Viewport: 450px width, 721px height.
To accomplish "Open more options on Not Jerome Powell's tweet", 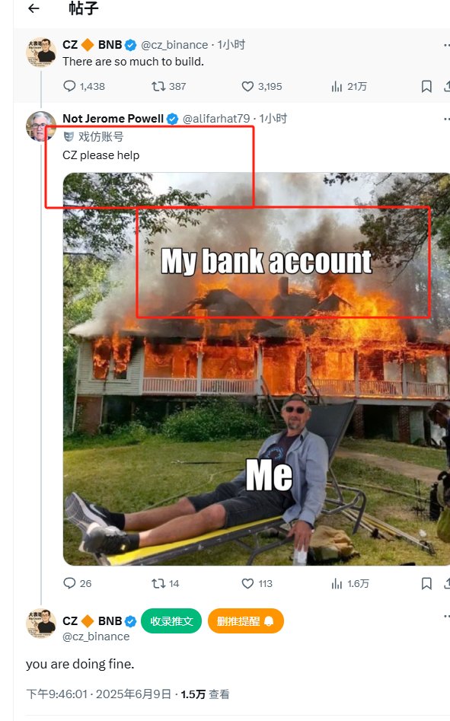I will click(x=447, y=119).
